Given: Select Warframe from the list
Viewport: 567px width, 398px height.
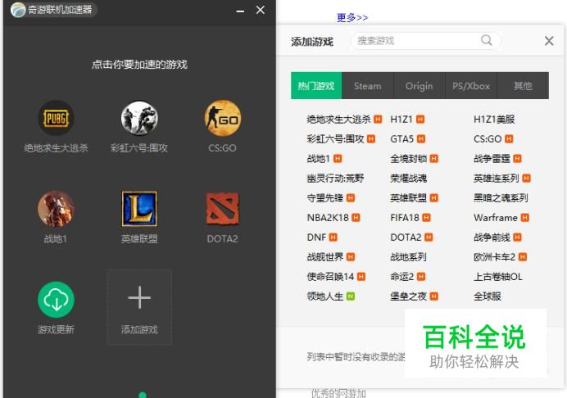Looking at the screenshot, I should coord(496,218).
